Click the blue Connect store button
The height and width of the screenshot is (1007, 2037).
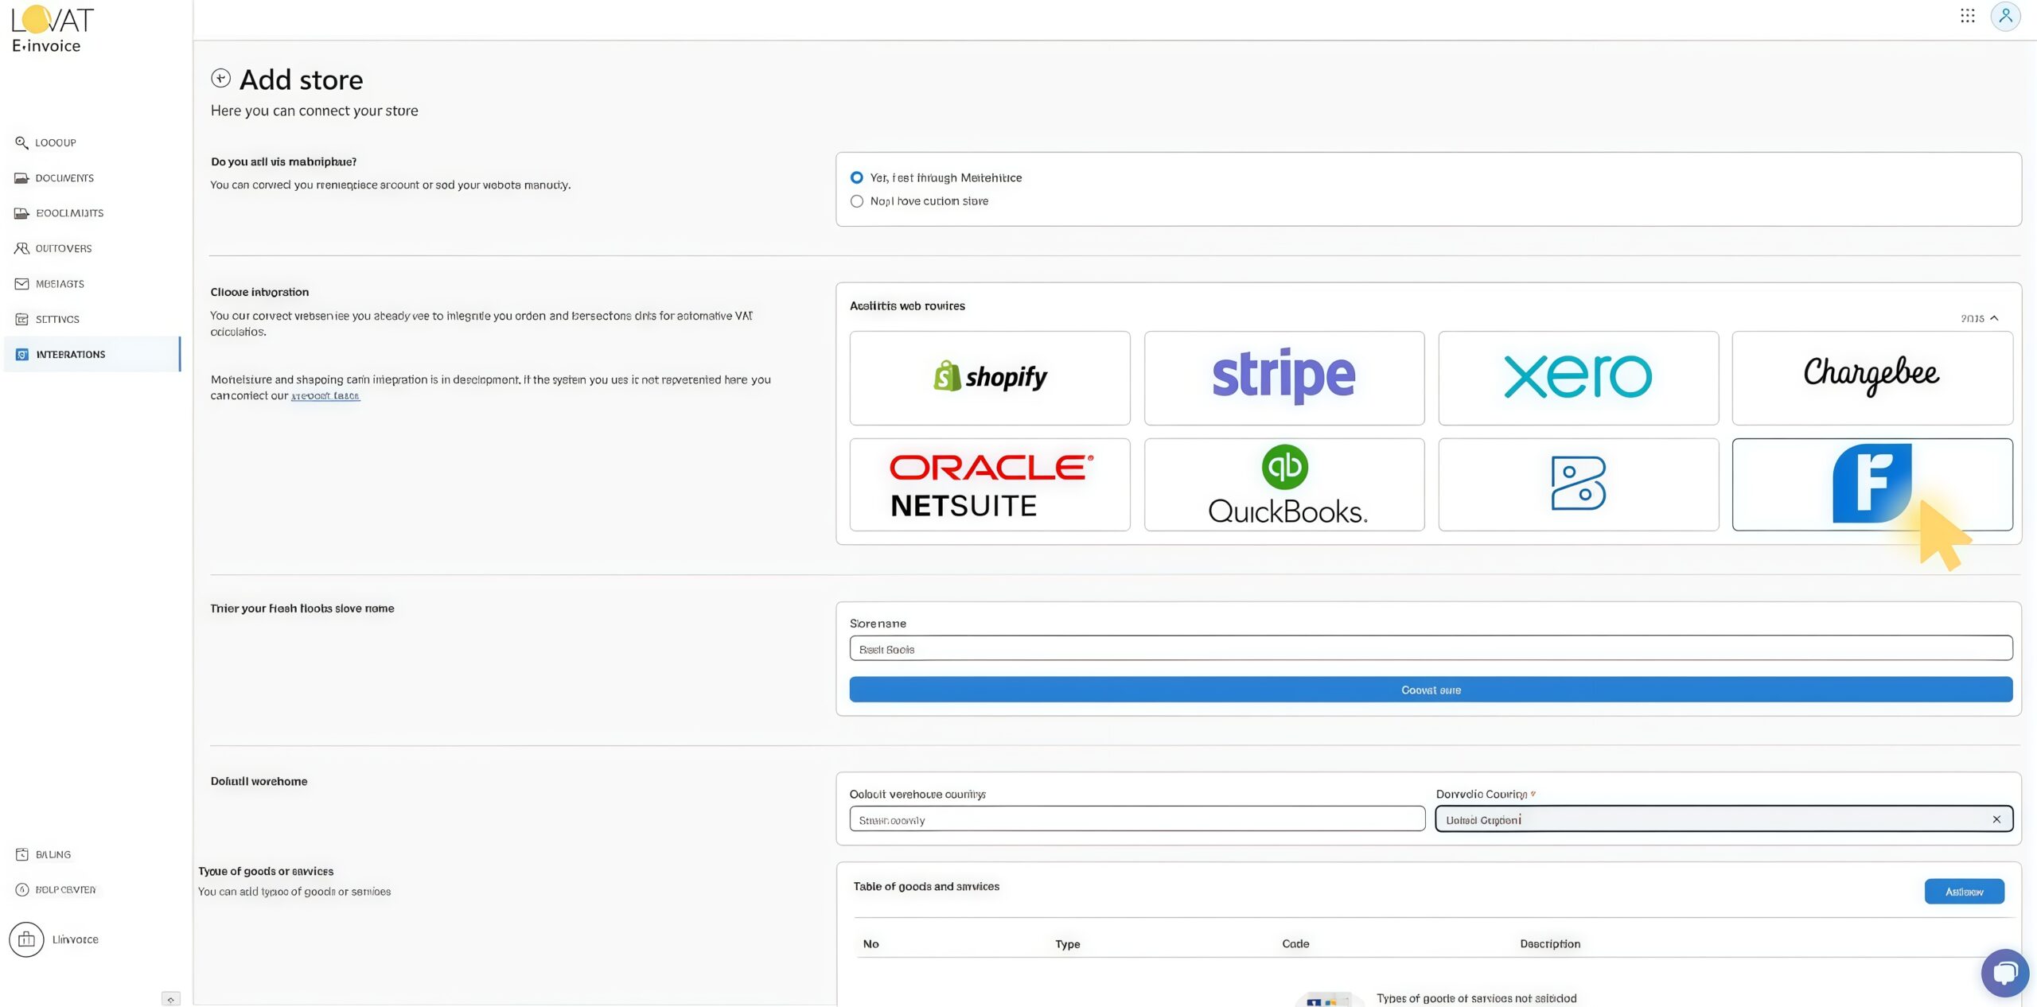pyautogui.click(x=1431, y=690)
